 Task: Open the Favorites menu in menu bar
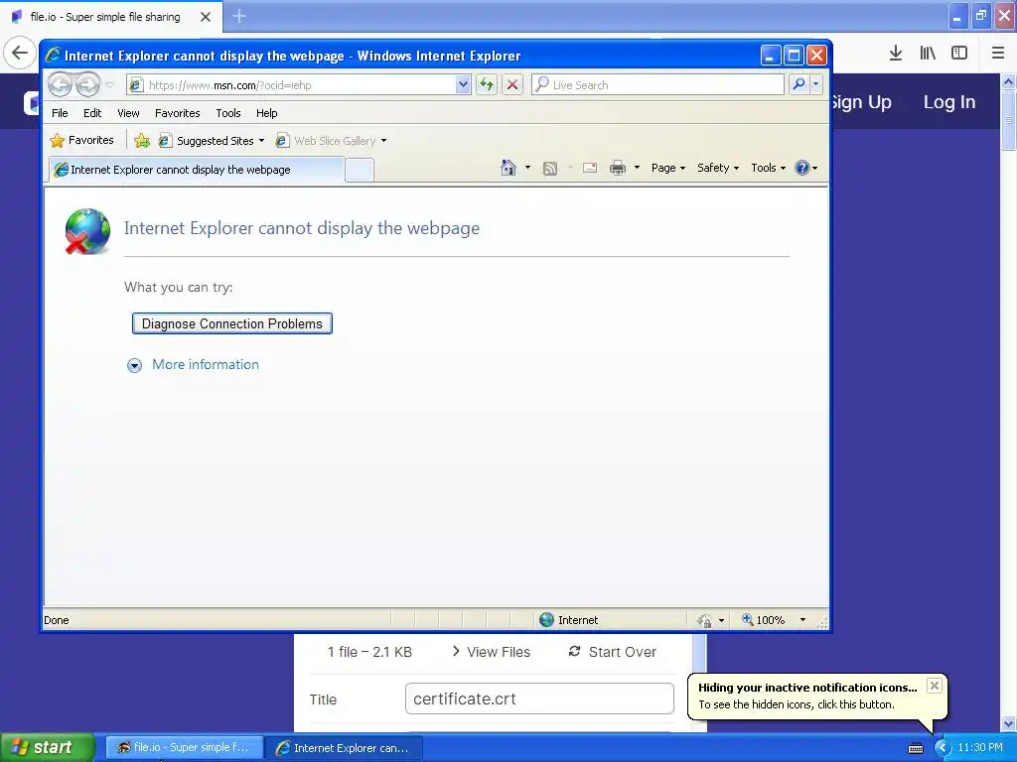coord(177,113)
